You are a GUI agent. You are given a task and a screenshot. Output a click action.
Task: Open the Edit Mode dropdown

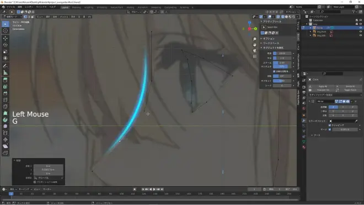[x=12, y=17]
